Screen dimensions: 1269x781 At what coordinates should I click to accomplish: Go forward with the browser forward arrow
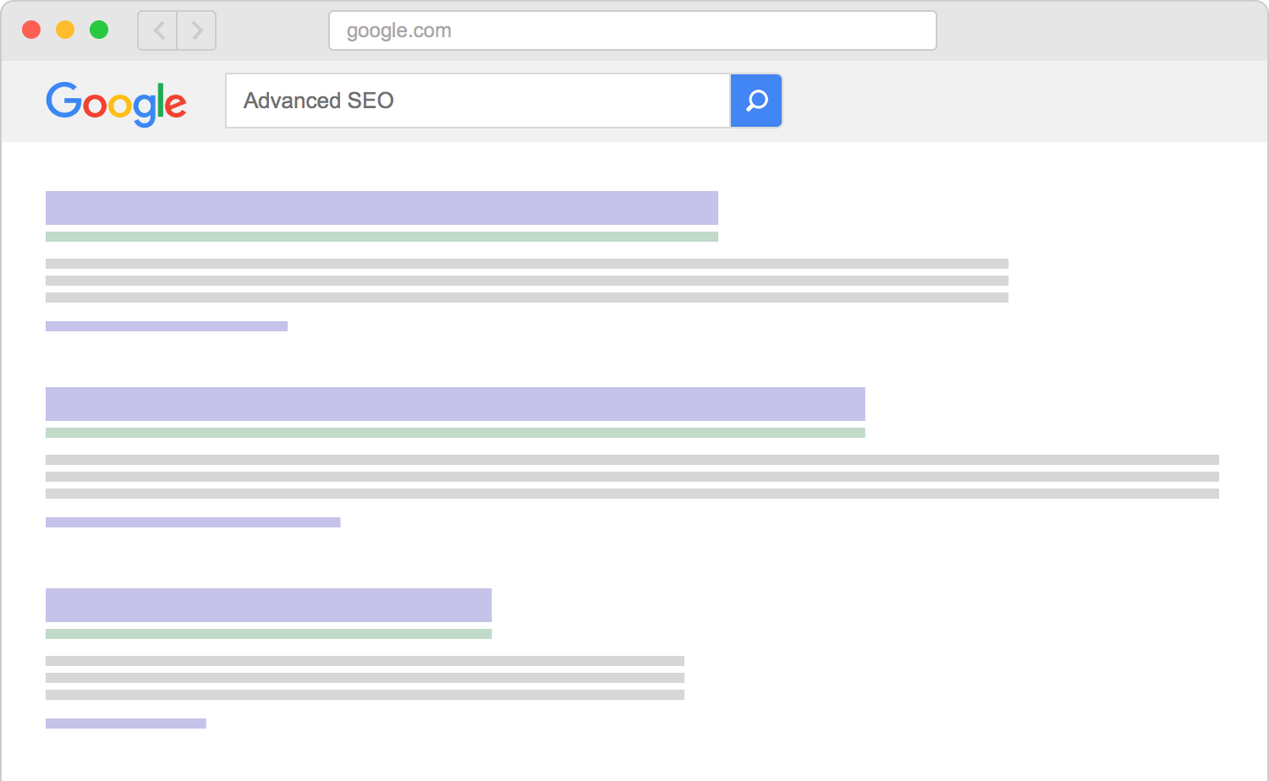coord(197,31)
